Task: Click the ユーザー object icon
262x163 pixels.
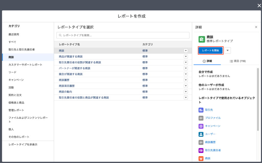Action: [201, 134]
